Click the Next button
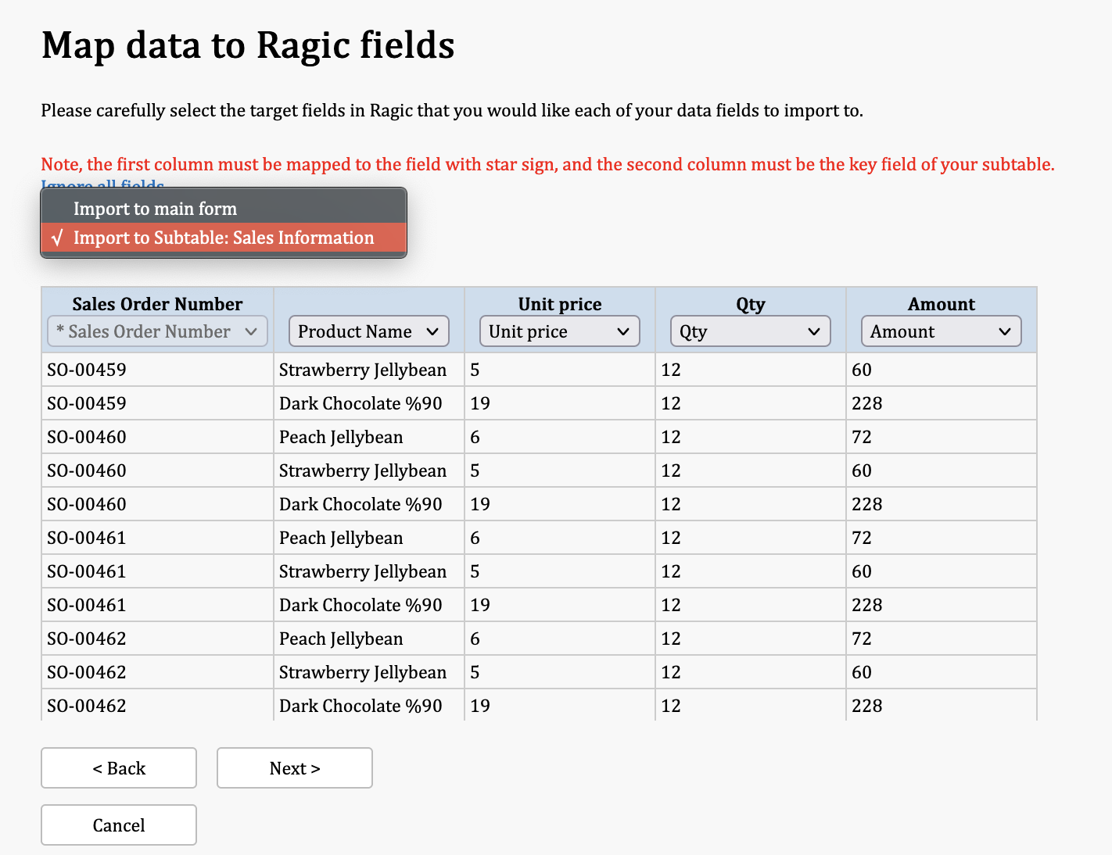The height and width of the screenshot is (855, 1112). coord(295,768)
